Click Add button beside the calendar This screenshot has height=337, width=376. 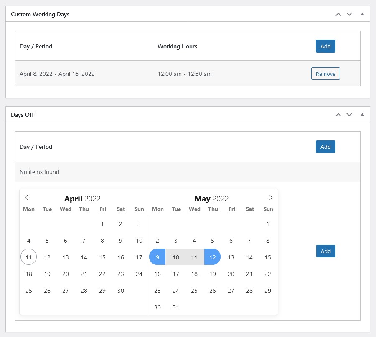(x=325, y=251)
